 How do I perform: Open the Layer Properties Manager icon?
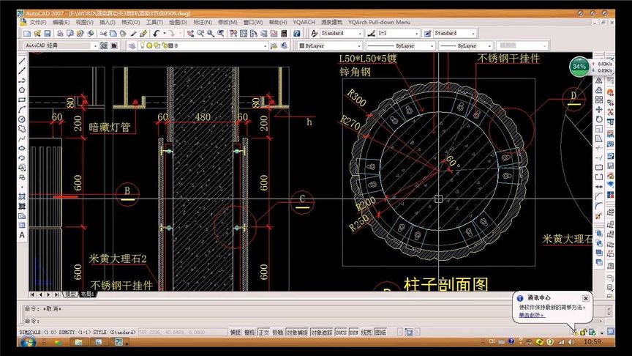(132, 46)
